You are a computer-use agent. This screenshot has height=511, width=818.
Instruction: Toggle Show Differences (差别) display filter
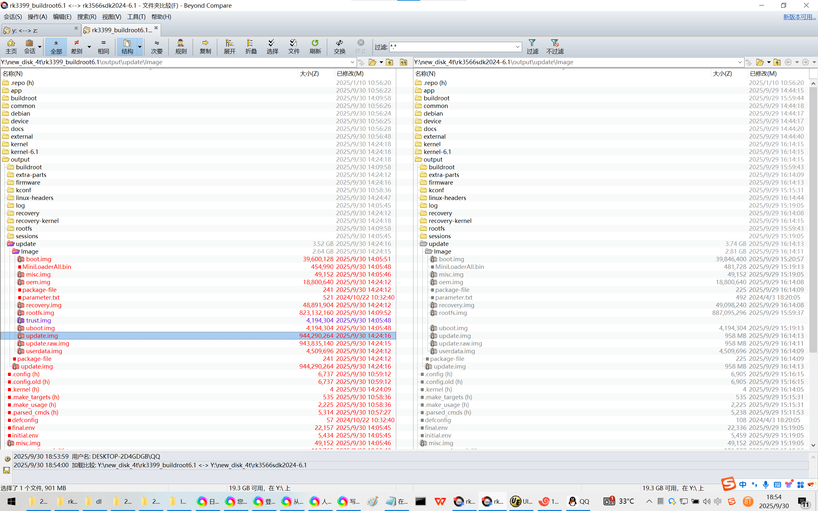coord(77,46)
